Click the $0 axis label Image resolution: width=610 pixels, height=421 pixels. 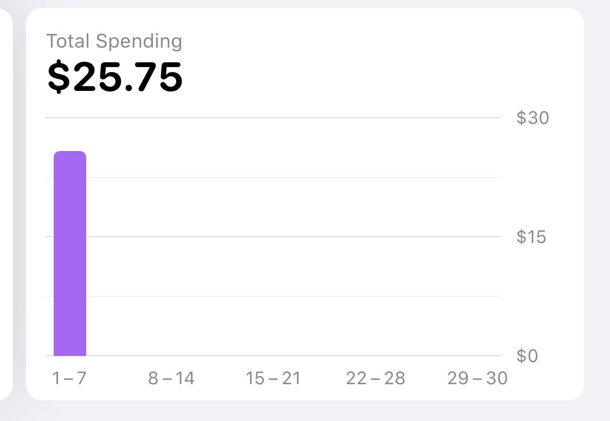click(527, 356)
